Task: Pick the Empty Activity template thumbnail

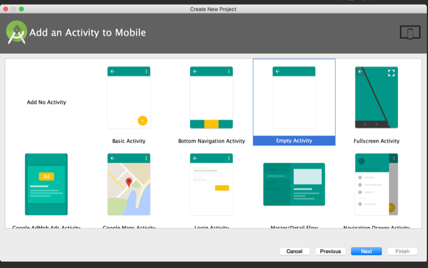Action: [x=294, y=97]
